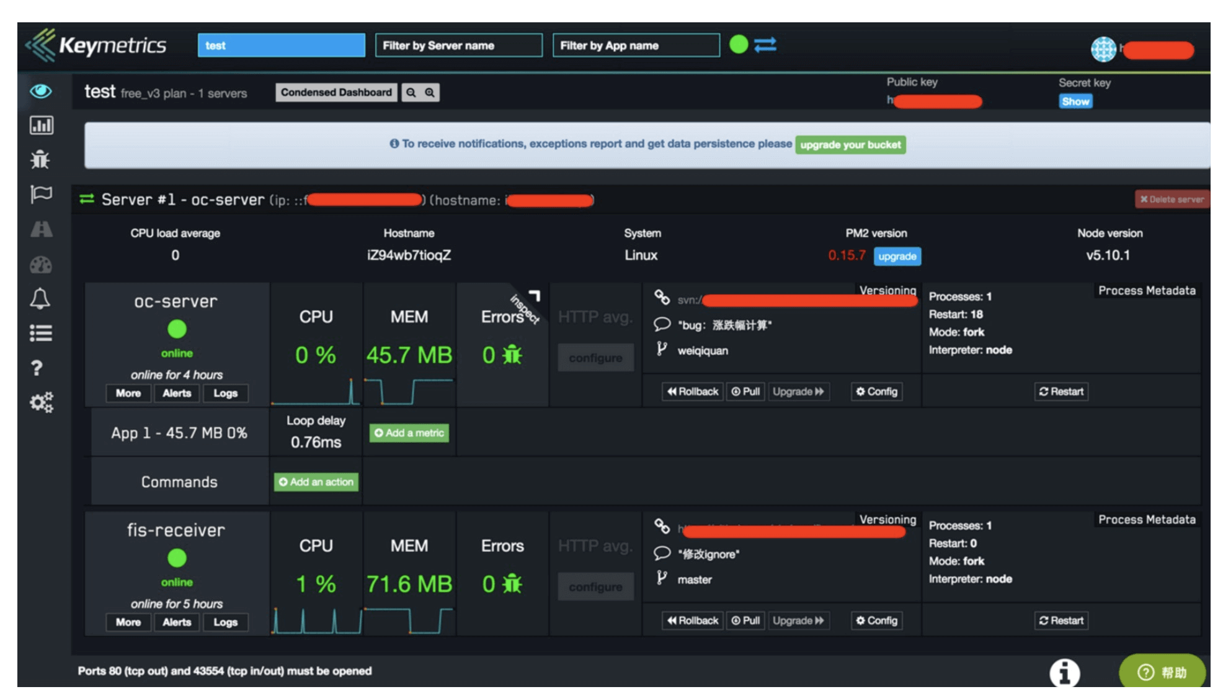Open fis-receiver Config
This screenshot has width=1223, height=697.
(876, 620)
